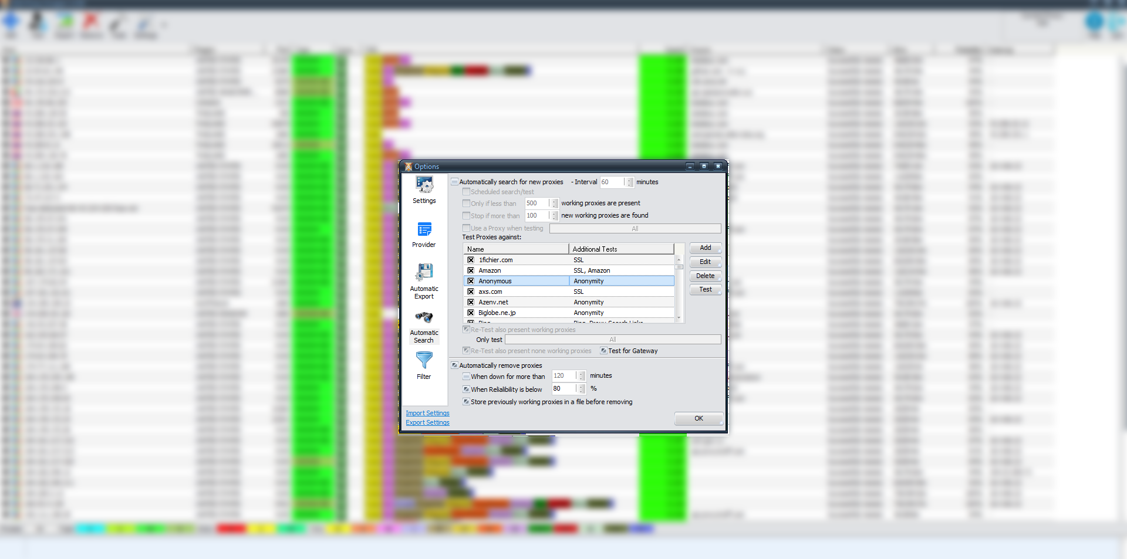Toggle the Test for Gateway checkbox
Image resolution: width=1127 pixels, height=559 pixels.
click(x=603, y=351)
